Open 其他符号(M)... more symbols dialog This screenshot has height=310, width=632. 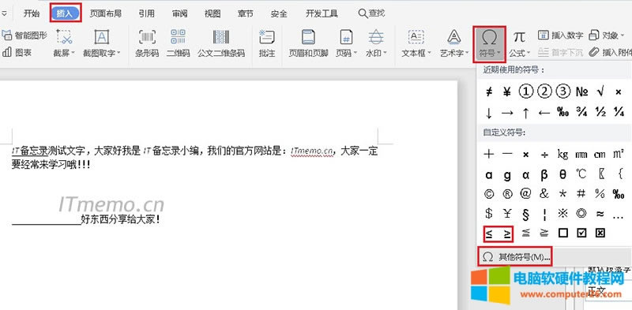point(515,257)
